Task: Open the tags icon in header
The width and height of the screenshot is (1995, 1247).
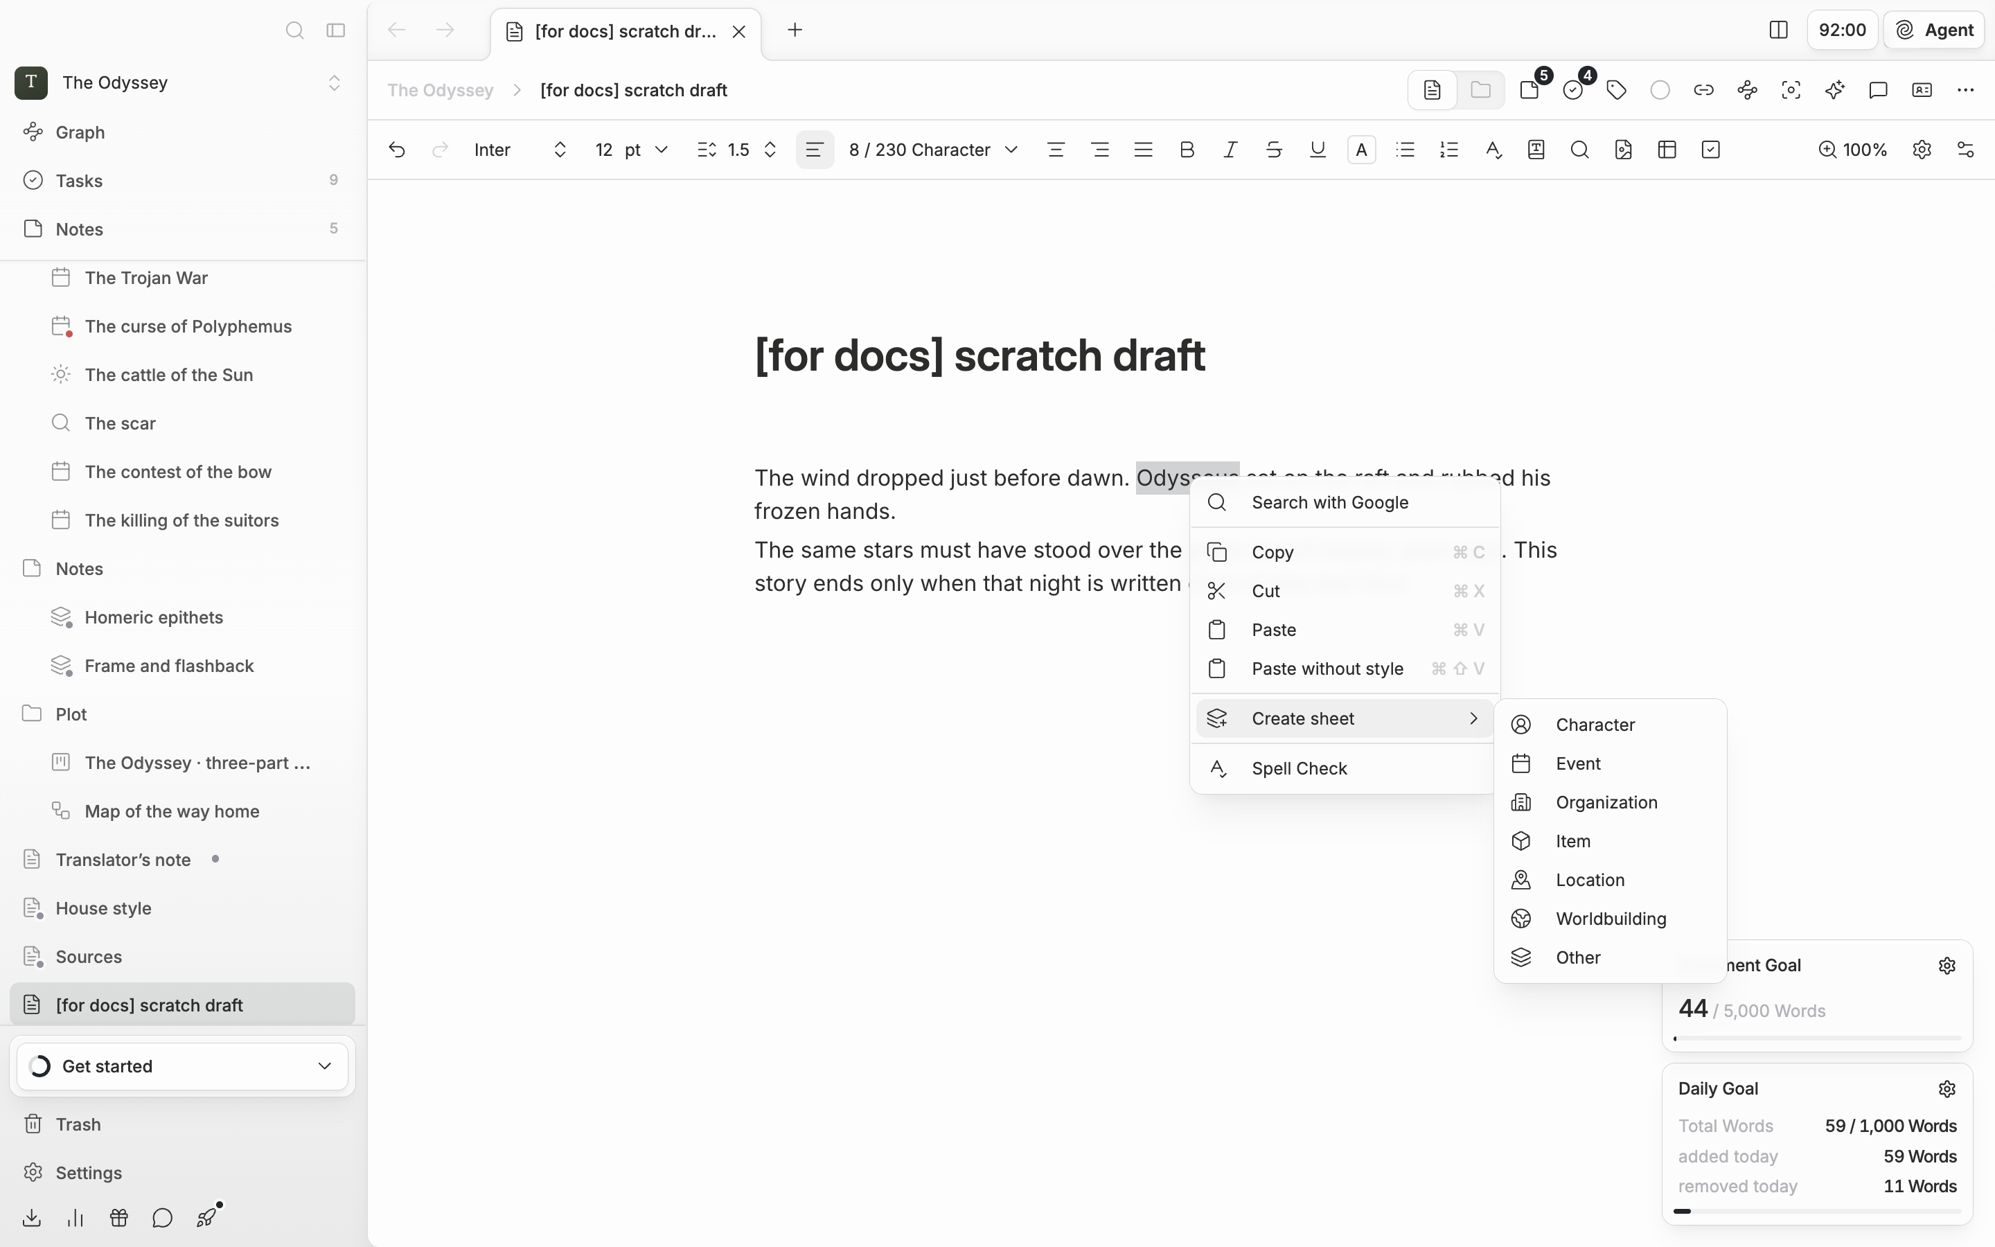Action: 1617,90
